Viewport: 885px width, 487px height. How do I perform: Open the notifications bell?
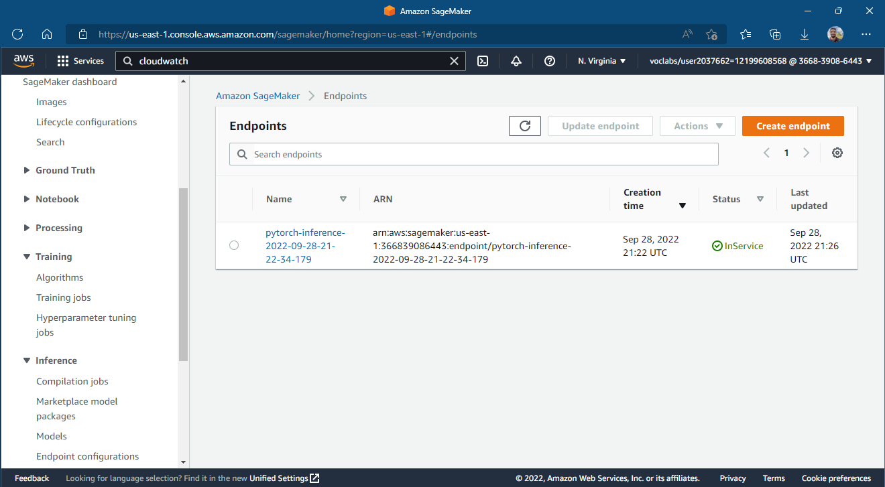point(516,61)
